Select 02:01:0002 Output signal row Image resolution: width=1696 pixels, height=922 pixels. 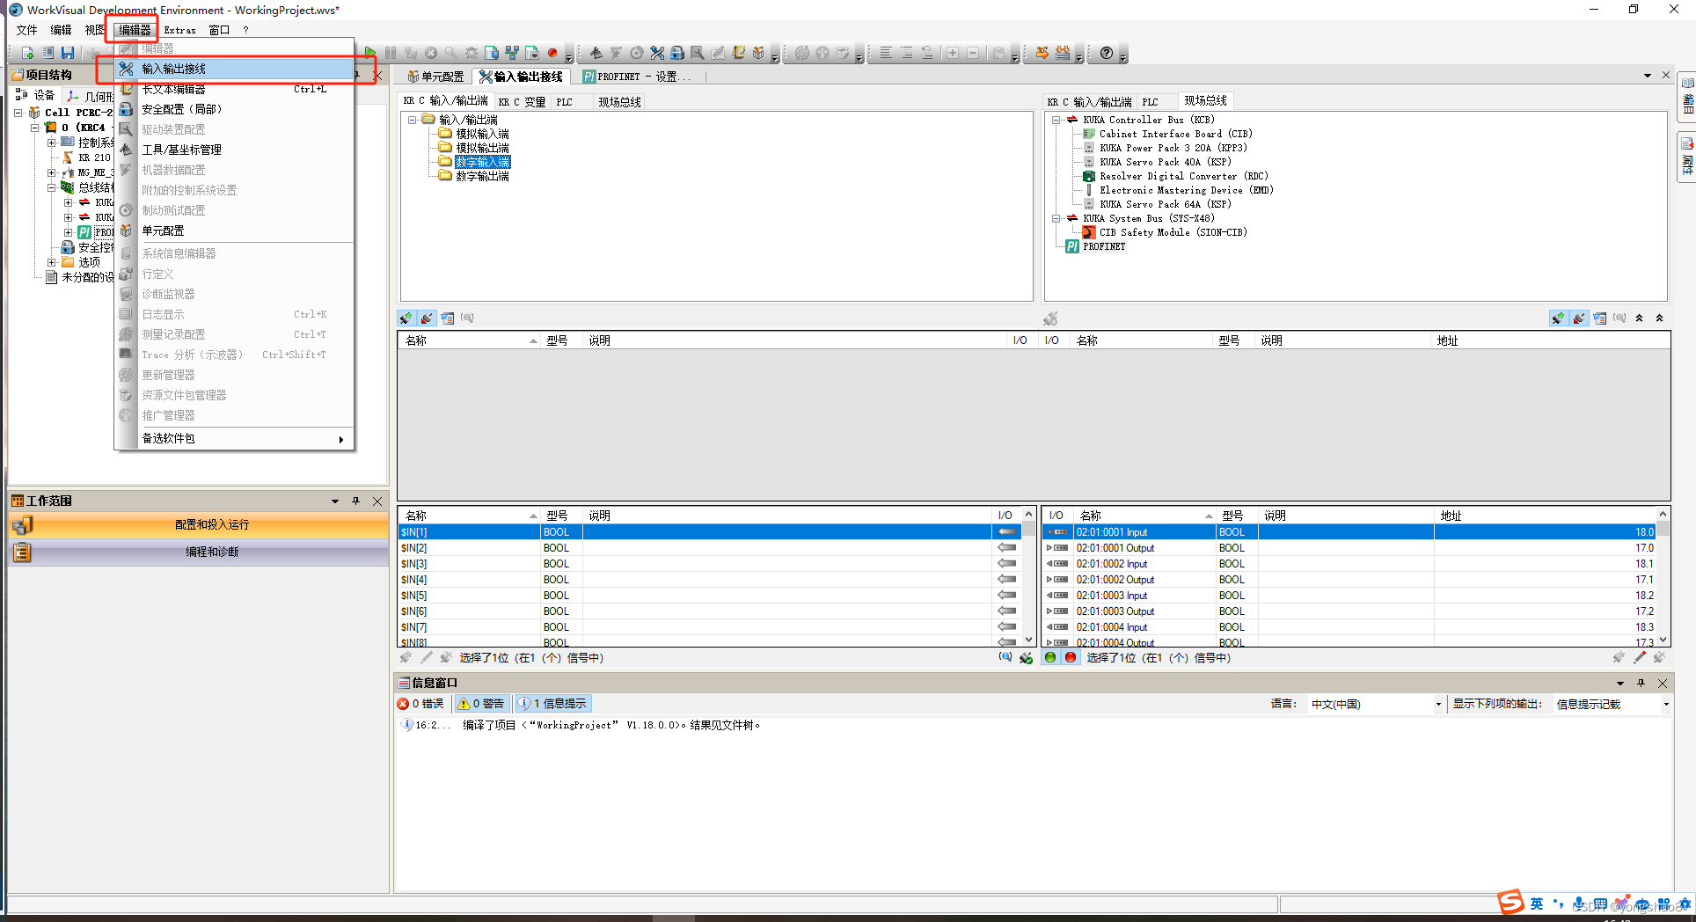point(1350,580)
